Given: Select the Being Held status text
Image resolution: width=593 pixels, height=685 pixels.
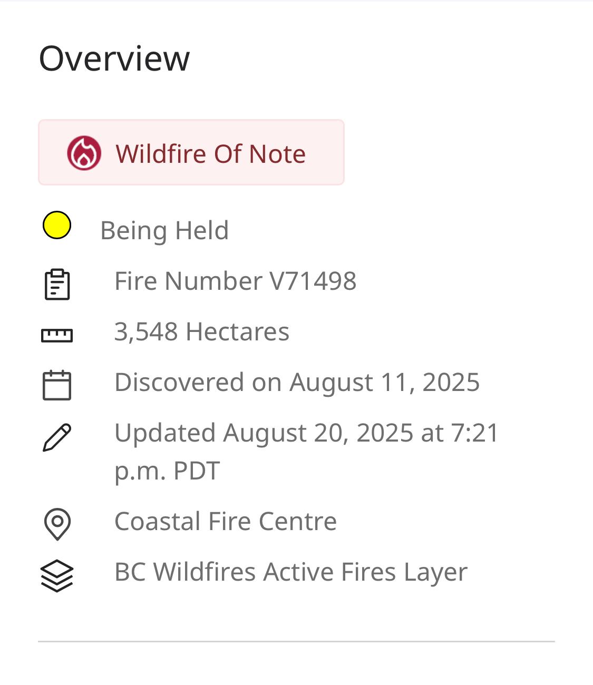Looking at the screenshot, I should click(x=164, y=230).
